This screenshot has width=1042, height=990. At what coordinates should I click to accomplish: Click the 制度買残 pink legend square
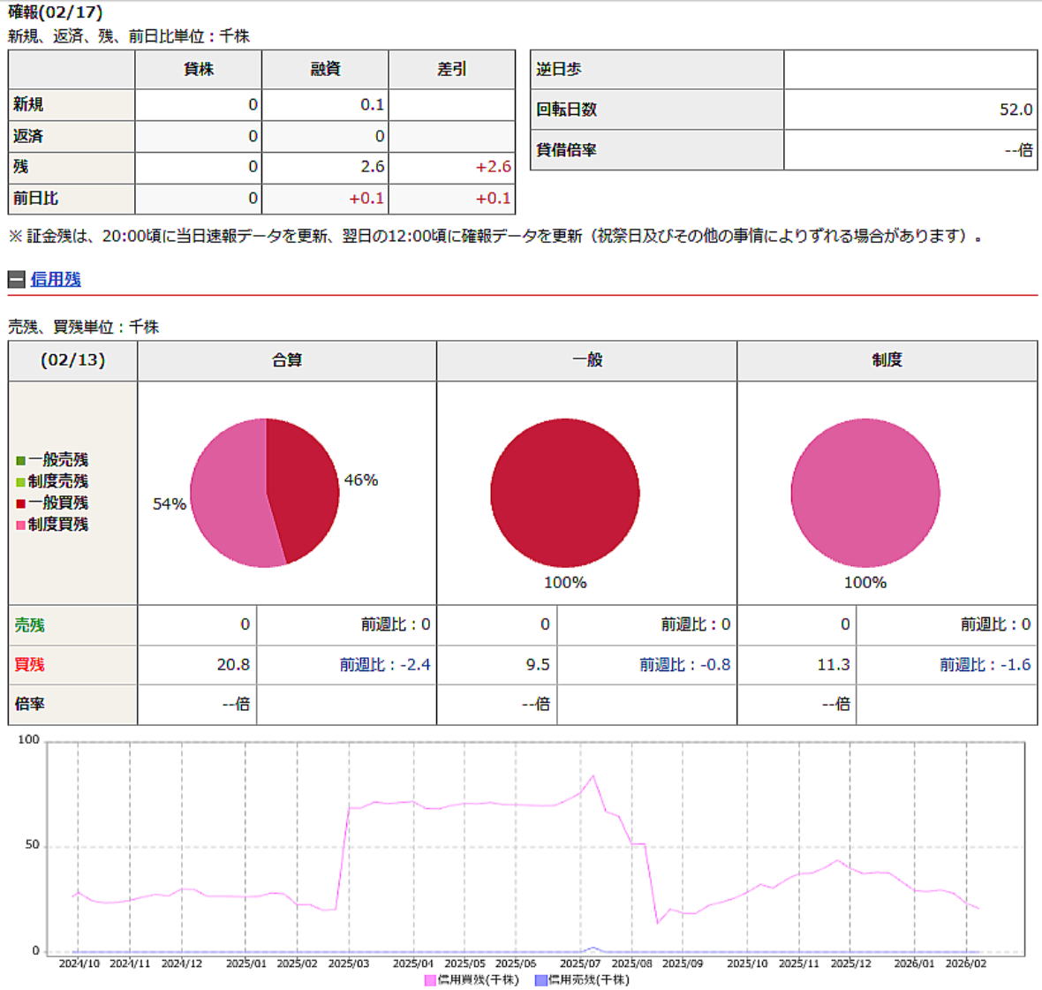(x=20, y=525)
